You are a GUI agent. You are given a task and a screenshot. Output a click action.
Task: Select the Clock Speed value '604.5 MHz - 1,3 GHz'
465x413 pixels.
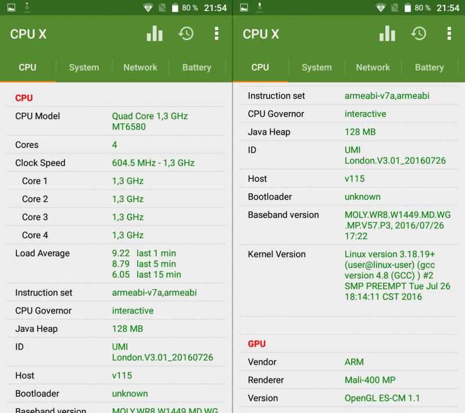[153, 163]
